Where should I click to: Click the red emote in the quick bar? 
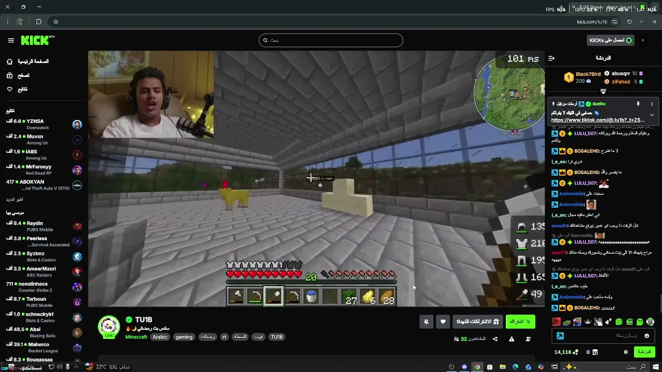(556, 322)
